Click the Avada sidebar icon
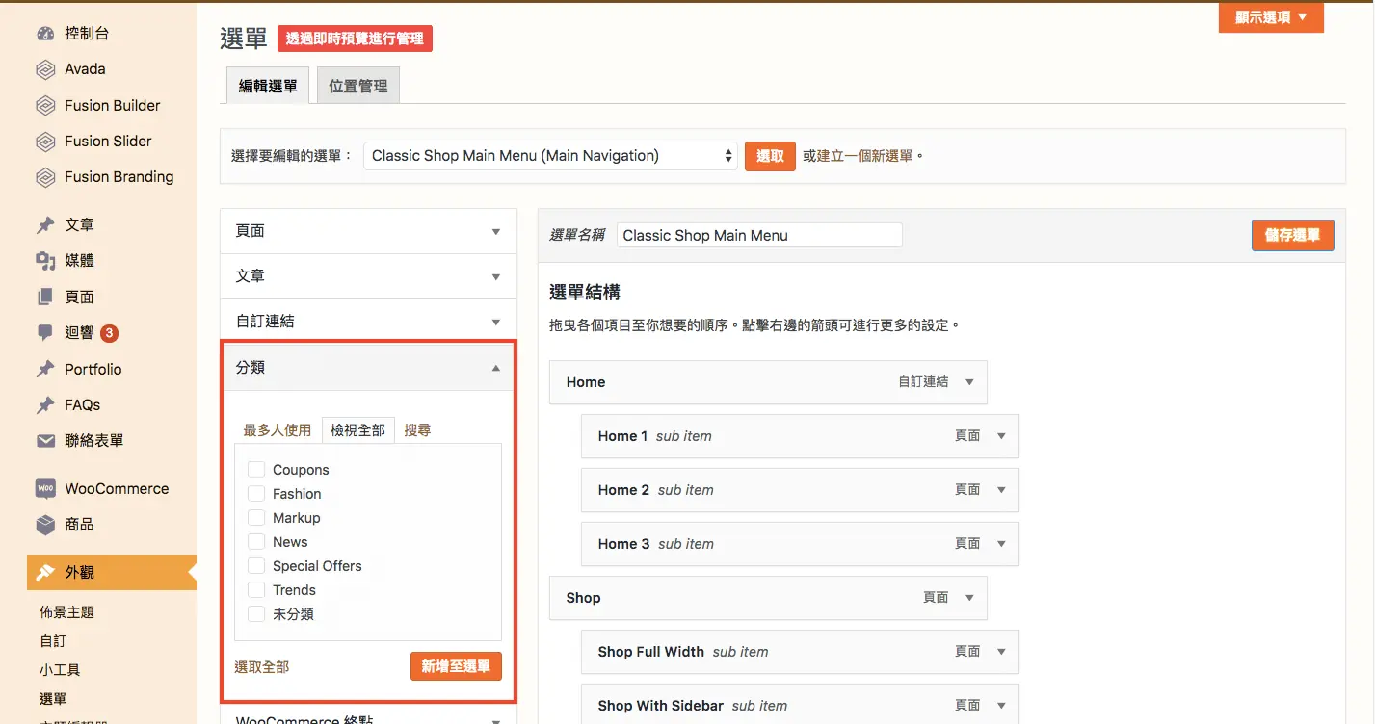Screen dimensions: 1375x724 point(45,69)
